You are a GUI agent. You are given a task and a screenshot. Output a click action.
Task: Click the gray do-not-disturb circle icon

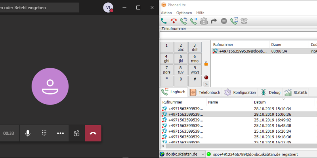click(224, 21)
